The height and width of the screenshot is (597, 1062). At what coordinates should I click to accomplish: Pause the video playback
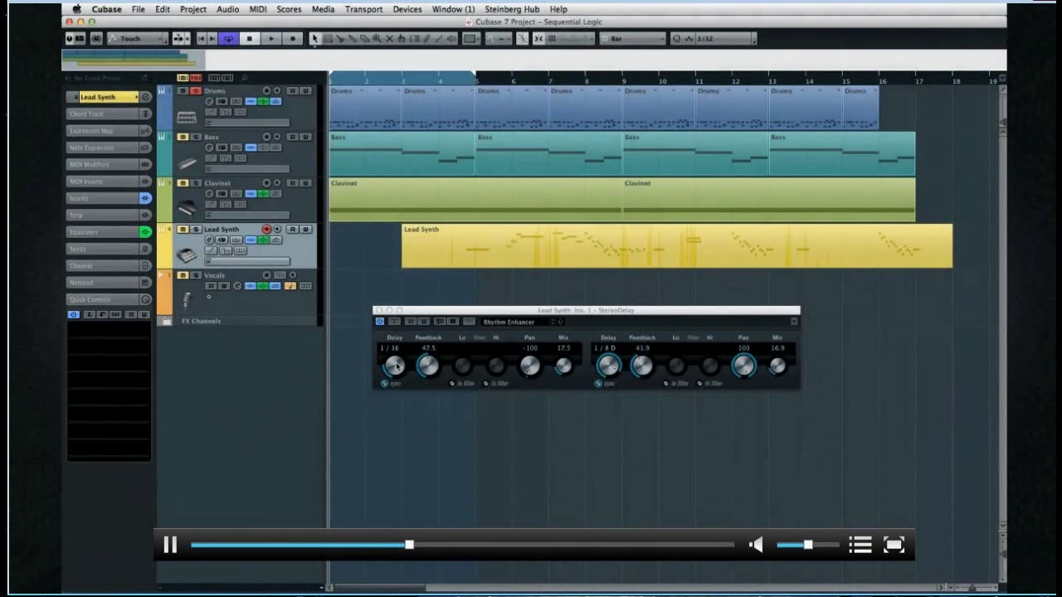click(x=170, y=545)
